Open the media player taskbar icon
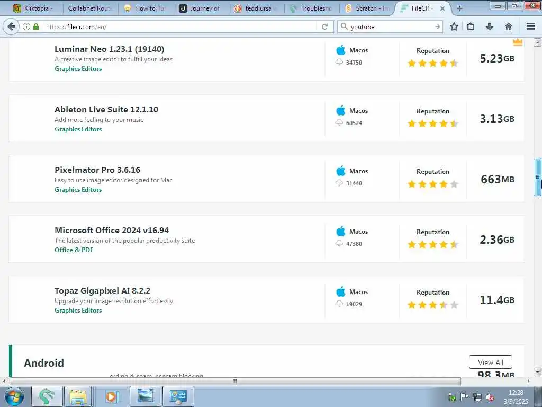The image size is (542, 407). pyautogui.click(x=111, y=396)
